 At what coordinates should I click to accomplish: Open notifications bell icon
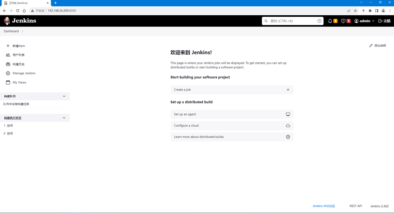pos(330,21)
